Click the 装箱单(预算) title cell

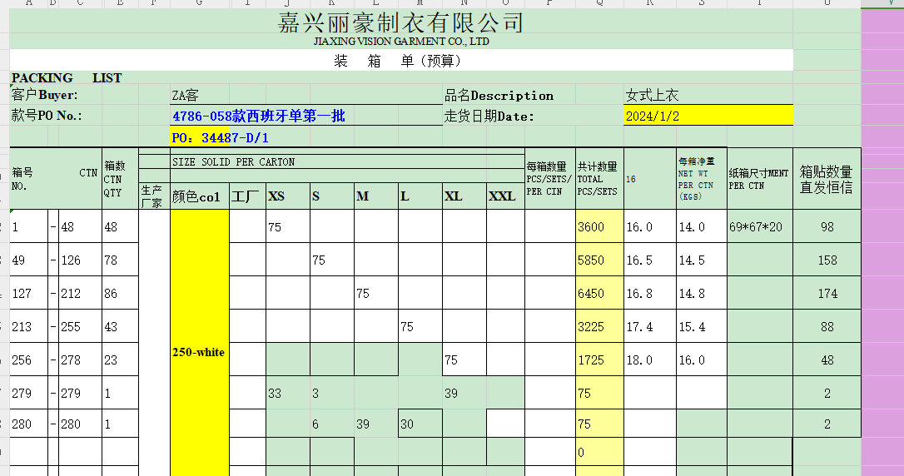click(400, 61)
